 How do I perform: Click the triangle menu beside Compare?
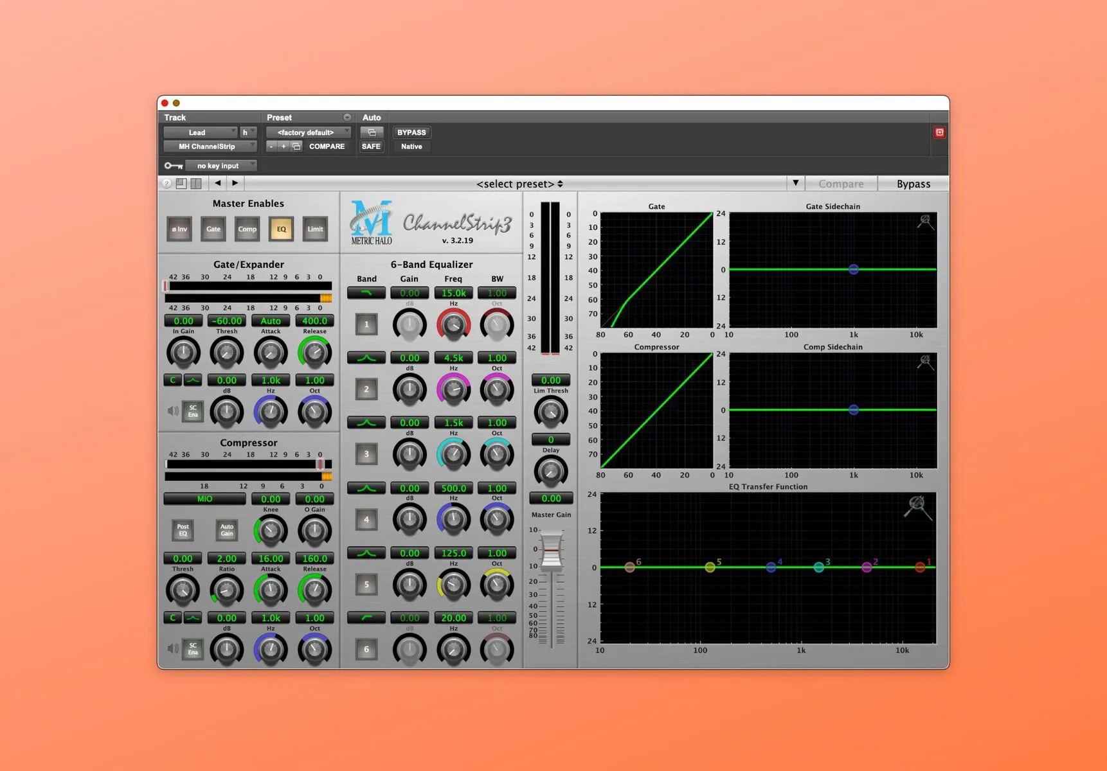795,183
